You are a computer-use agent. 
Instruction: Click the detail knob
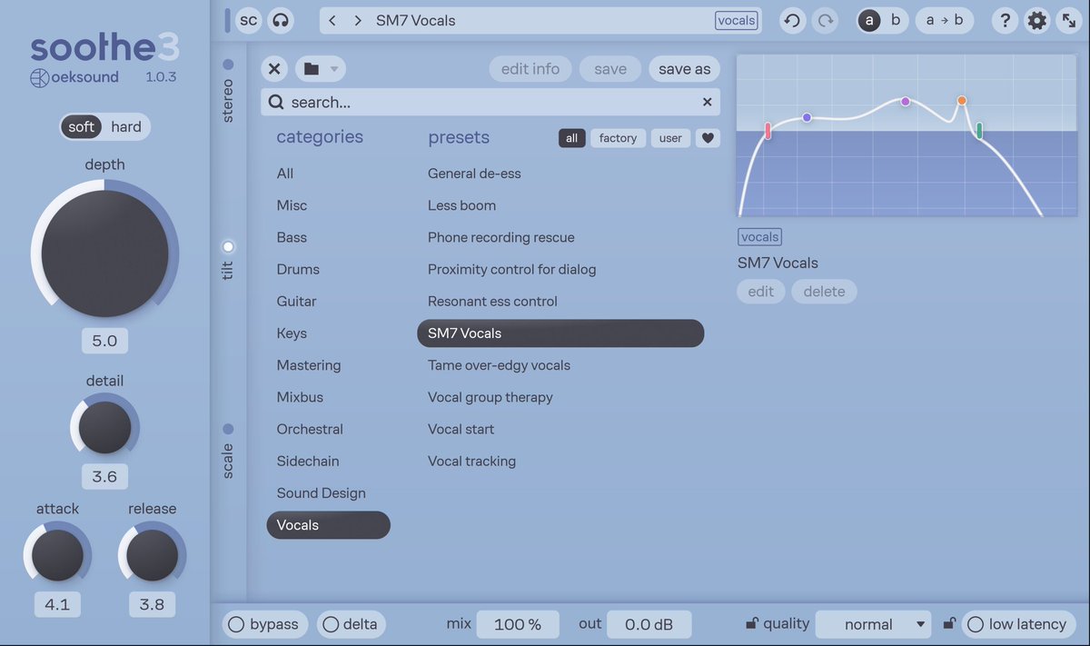coord(104,427)
